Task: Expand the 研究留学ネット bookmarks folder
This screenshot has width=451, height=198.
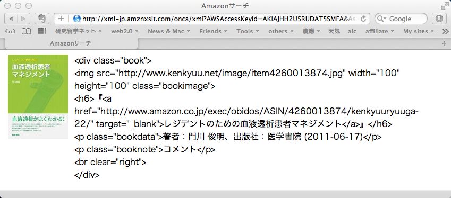Action: pyautogui.click(x=79, y=31)
